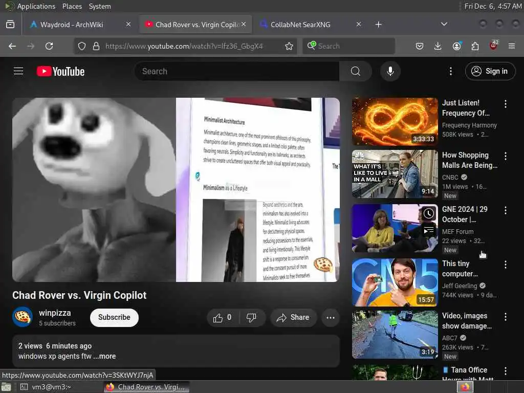Start voice search with the microphone icon
The height and width of the screenshot is (393, 524).
[x=390, y=71]
